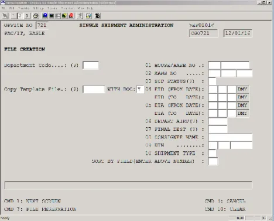
Task: Click the field showing OG0721
Action: pyautogui.click(x=204, y=33)
